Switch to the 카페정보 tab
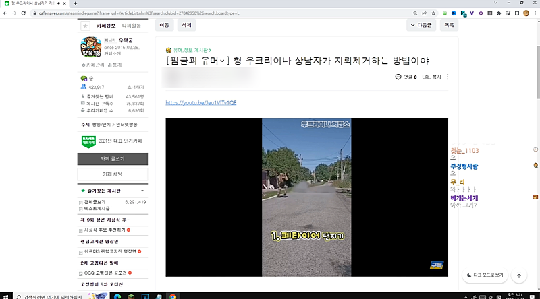The image size is (540, 299). (106, 25)
